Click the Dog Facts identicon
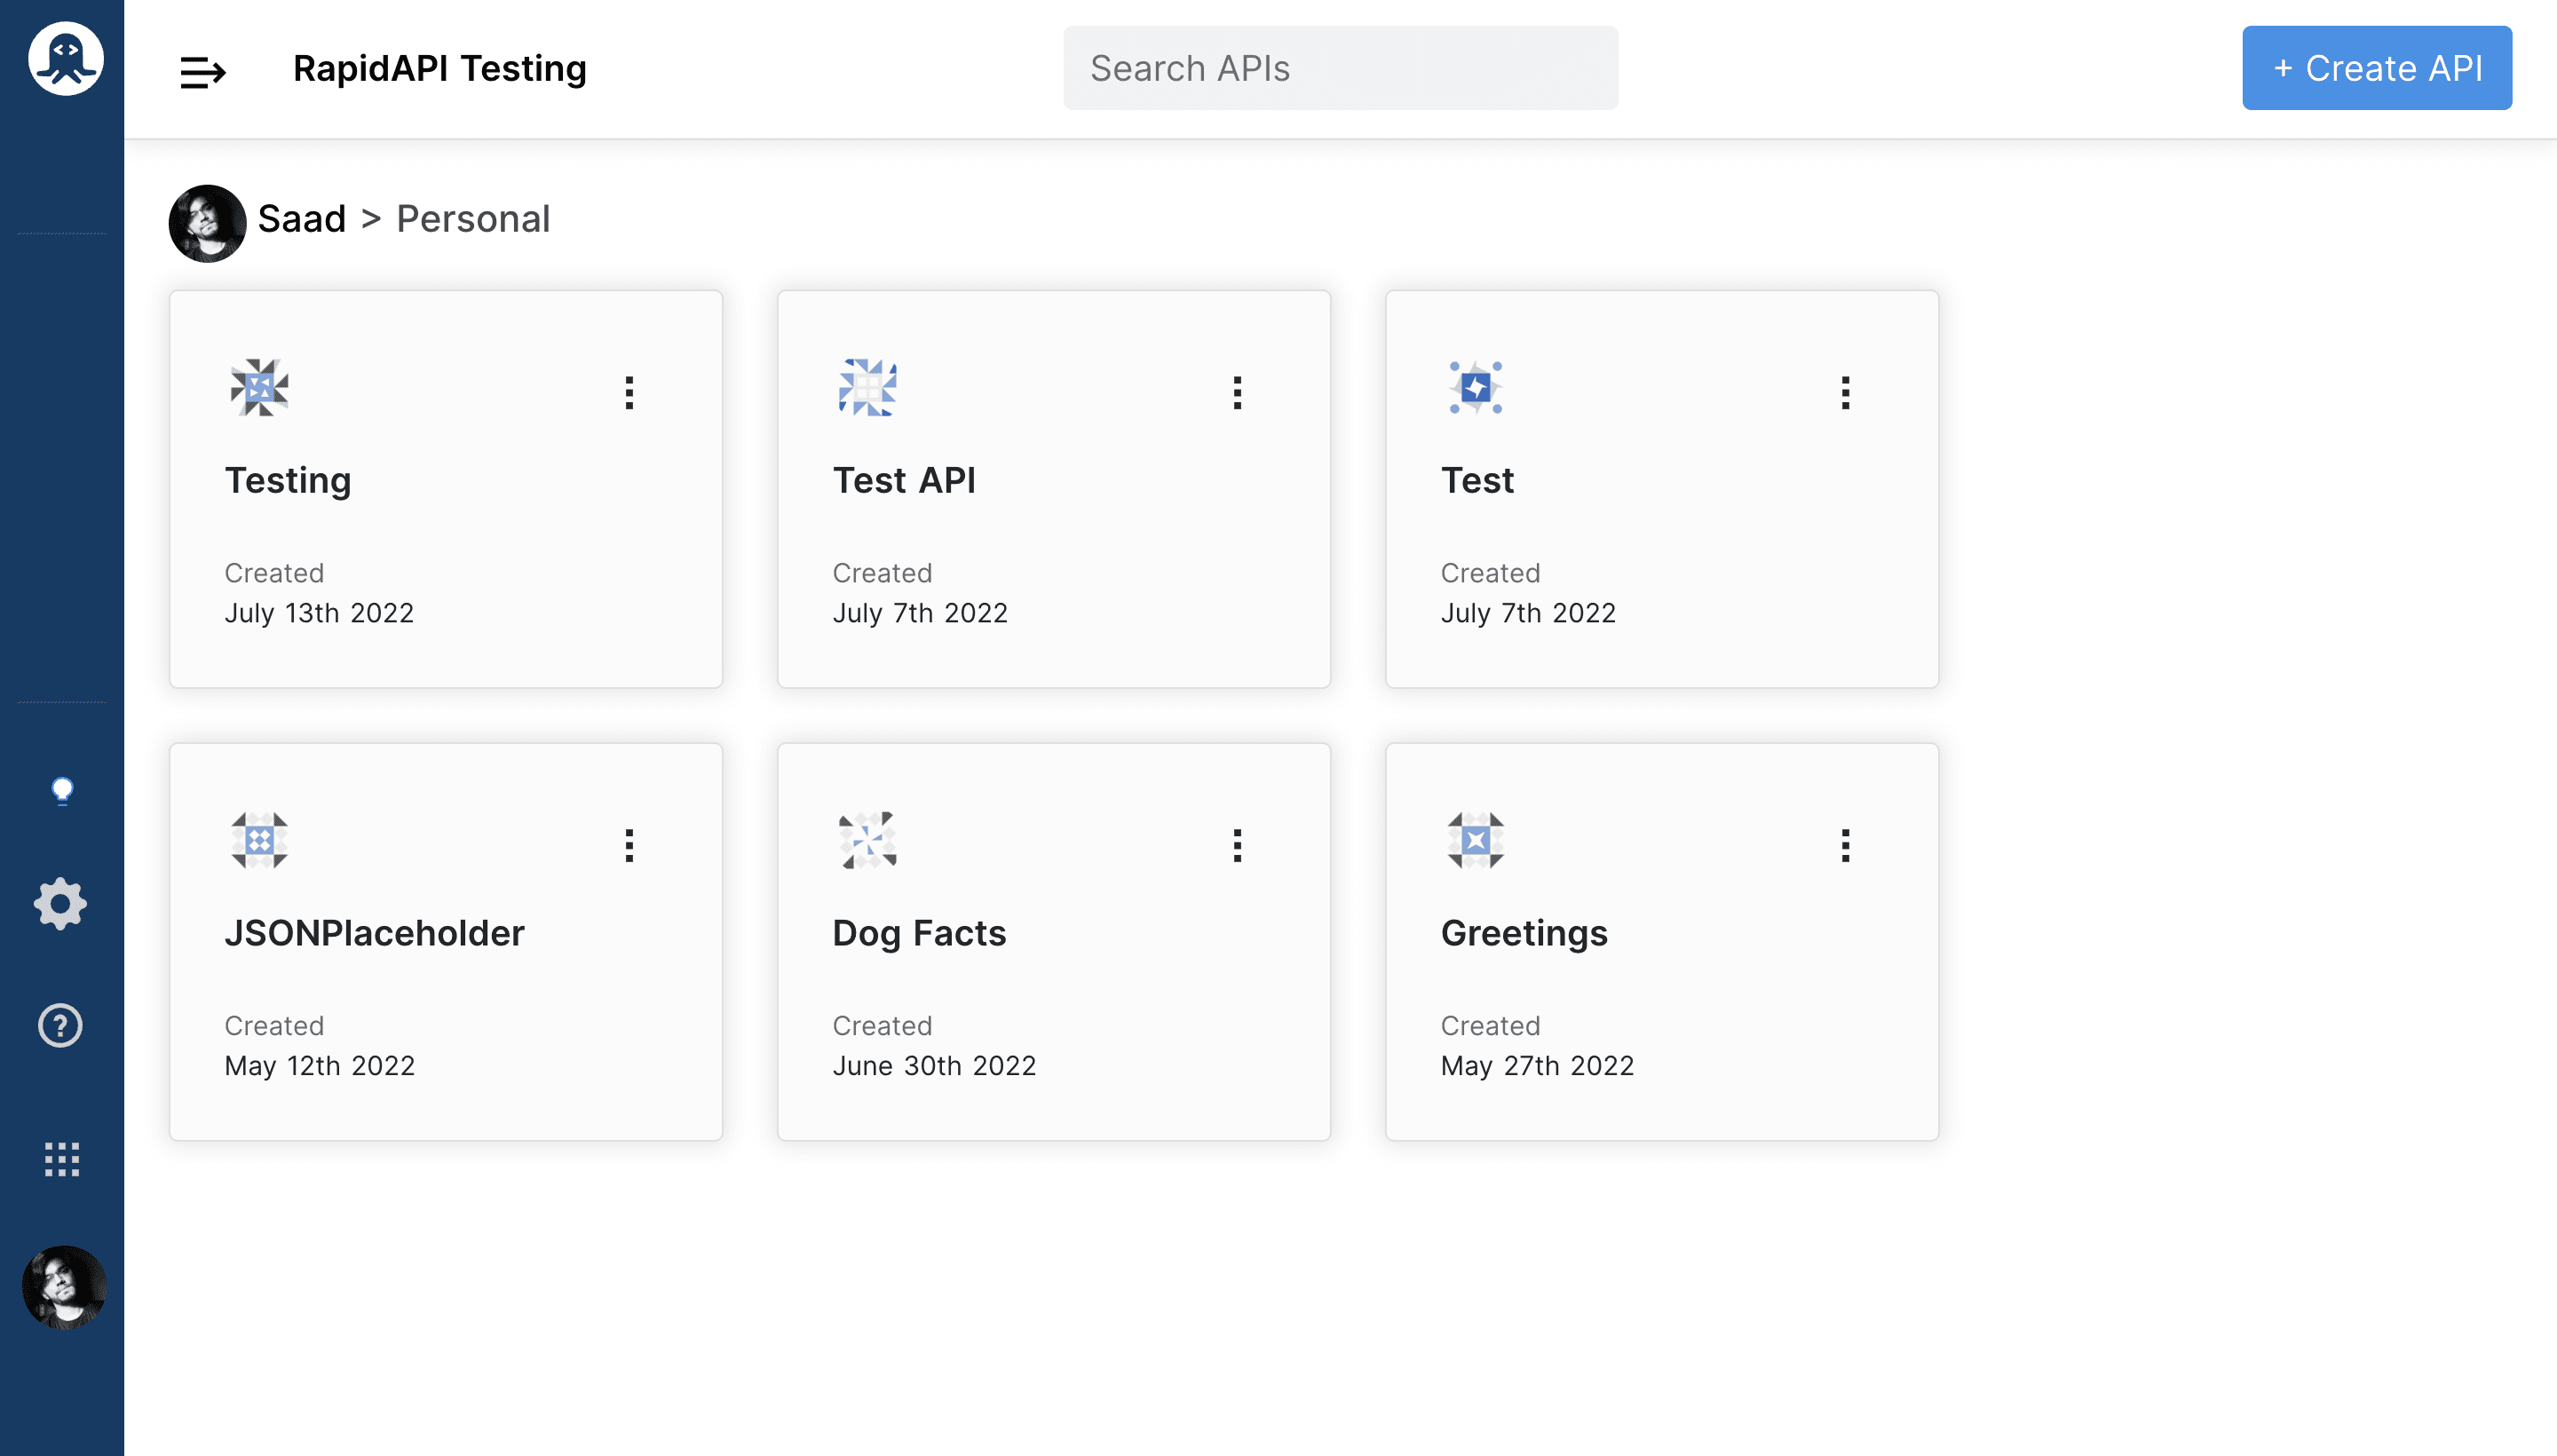 pyautogui.click(x=867, y=840)
